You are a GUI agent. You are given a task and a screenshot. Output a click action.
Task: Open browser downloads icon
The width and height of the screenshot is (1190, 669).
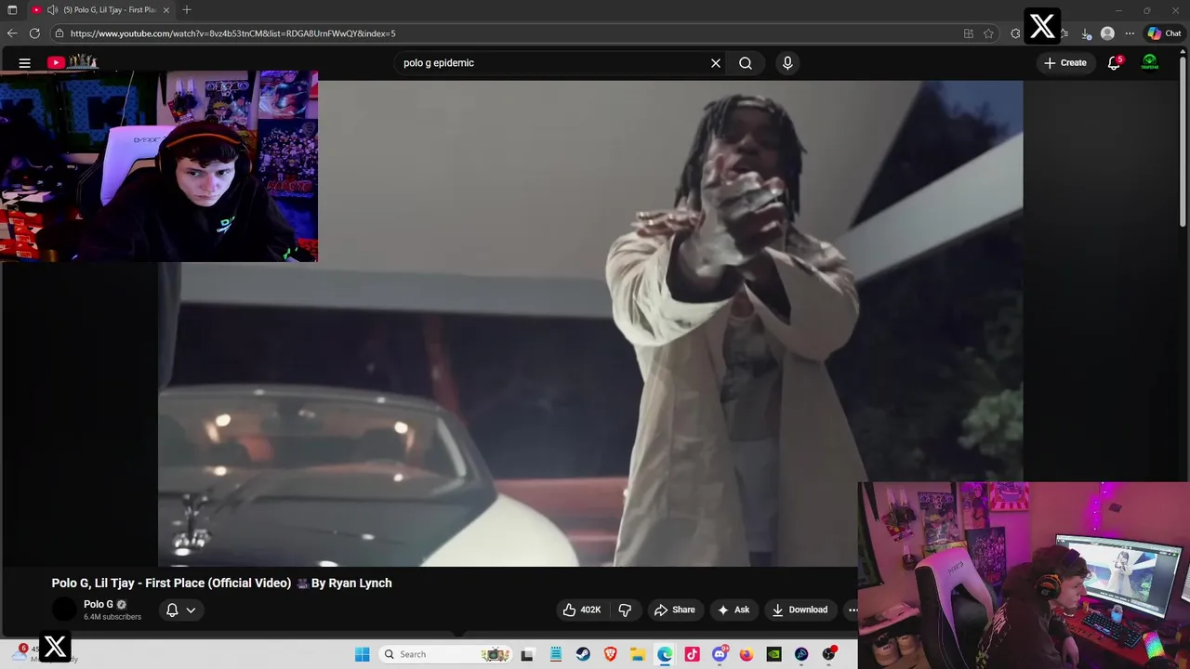1086,33
